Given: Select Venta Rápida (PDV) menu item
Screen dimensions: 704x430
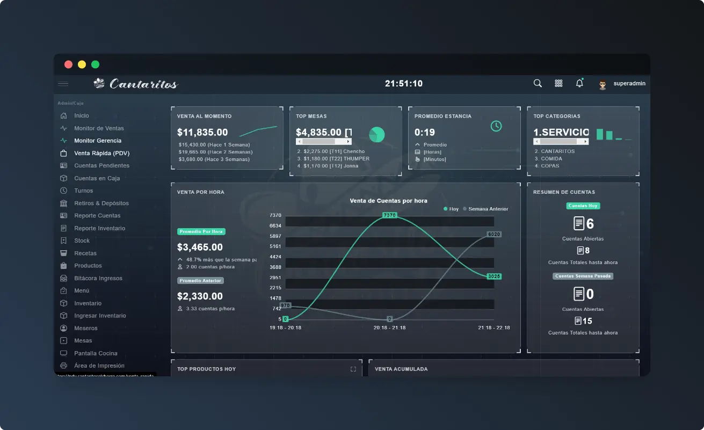Looking at the screenshot, I should (x=101, y=153).
